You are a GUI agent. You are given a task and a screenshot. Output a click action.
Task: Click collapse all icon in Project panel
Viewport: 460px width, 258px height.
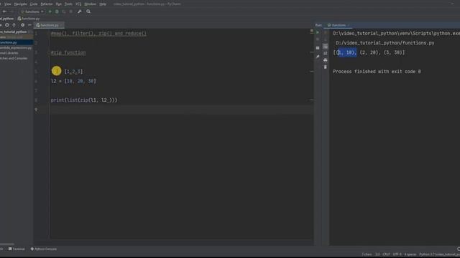coord(14,25)
